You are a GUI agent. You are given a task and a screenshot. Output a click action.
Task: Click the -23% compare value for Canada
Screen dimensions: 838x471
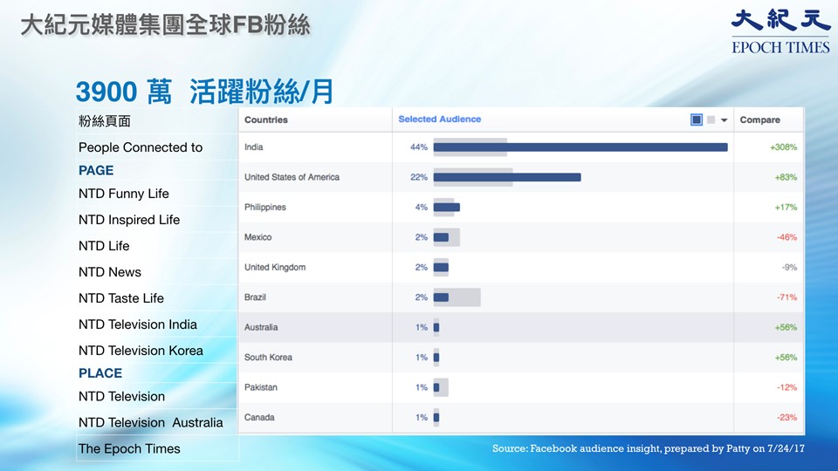786,417
